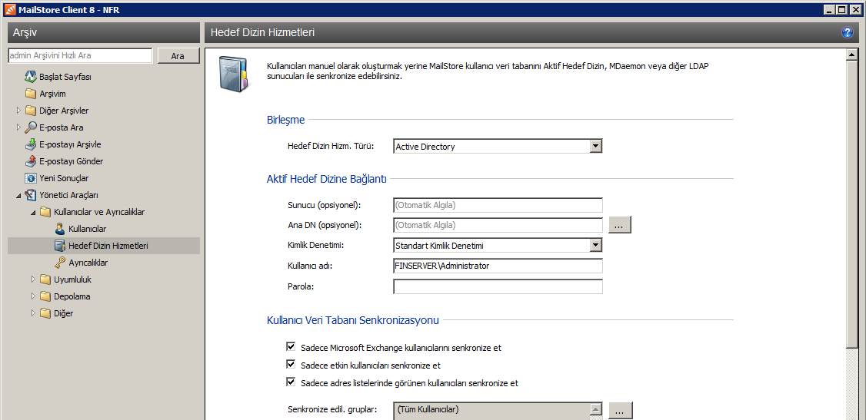
Task: Click the E-postayı Arşivle icon
Action: pos(31,144)
